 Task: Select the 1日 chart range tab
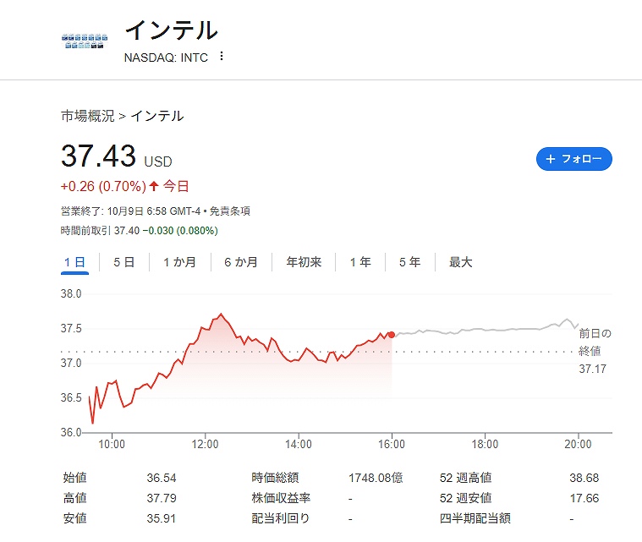tap(74, 262)
